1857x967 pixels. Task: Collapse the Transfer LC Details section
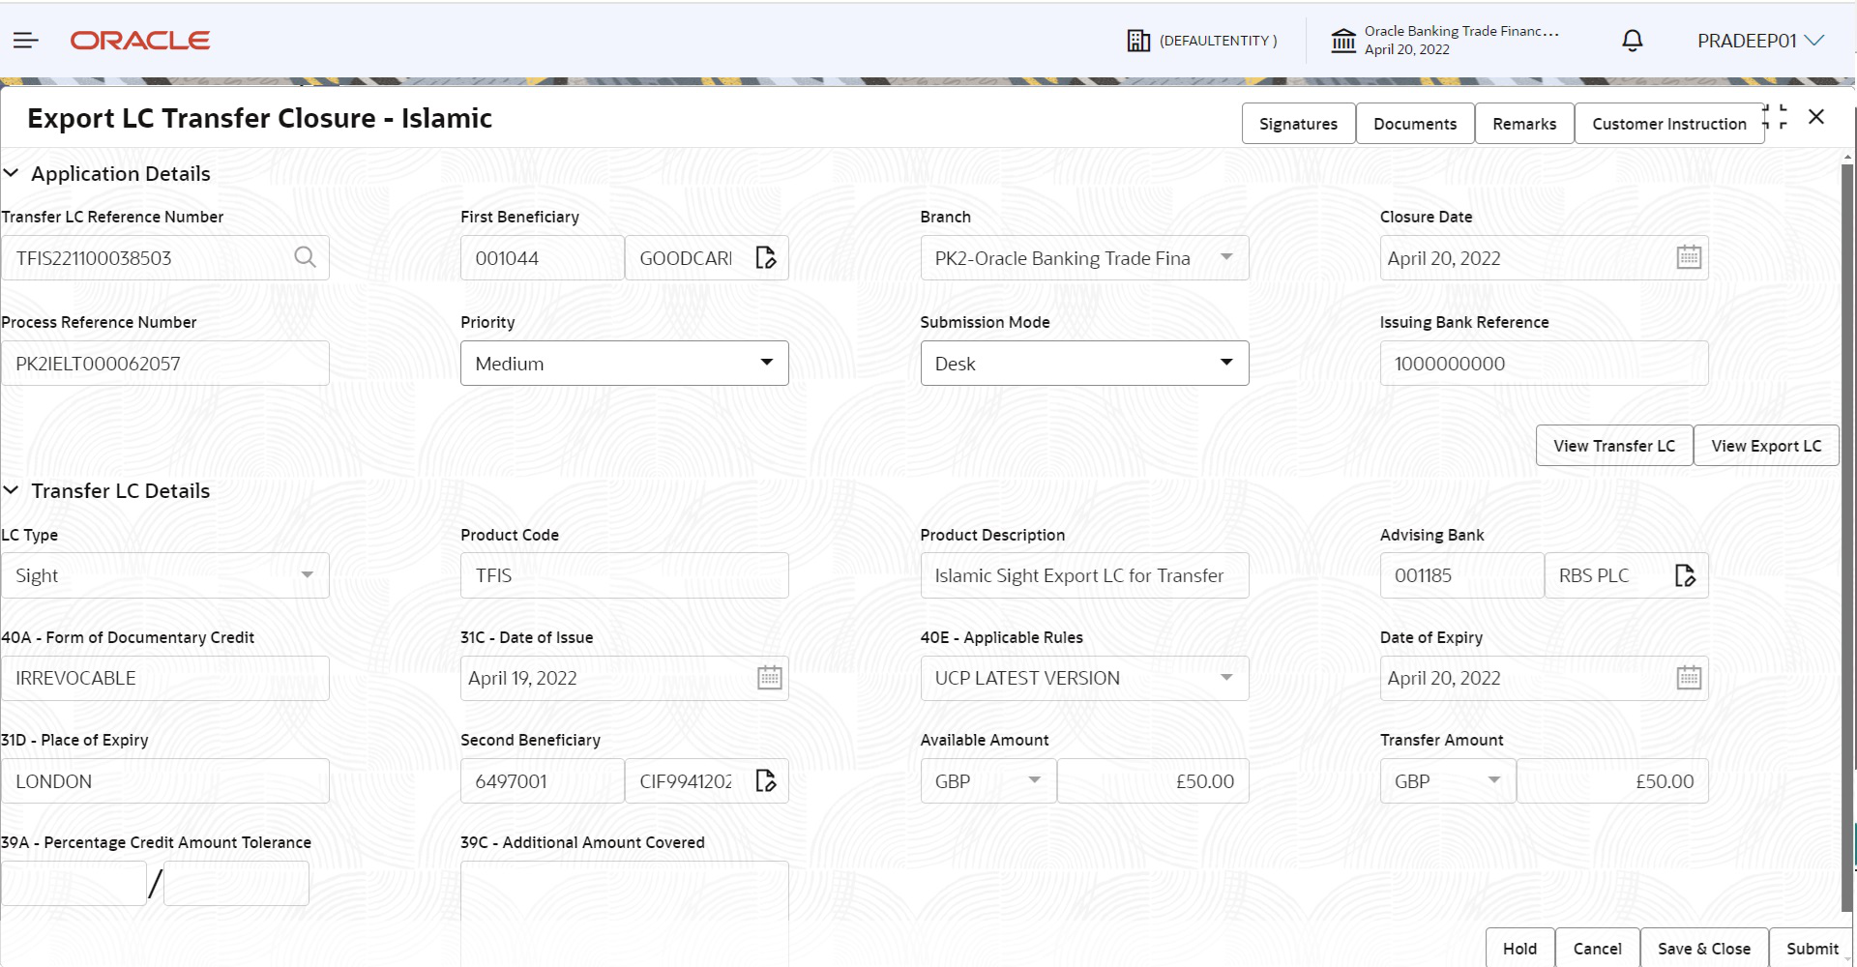[x=12, y=491]
